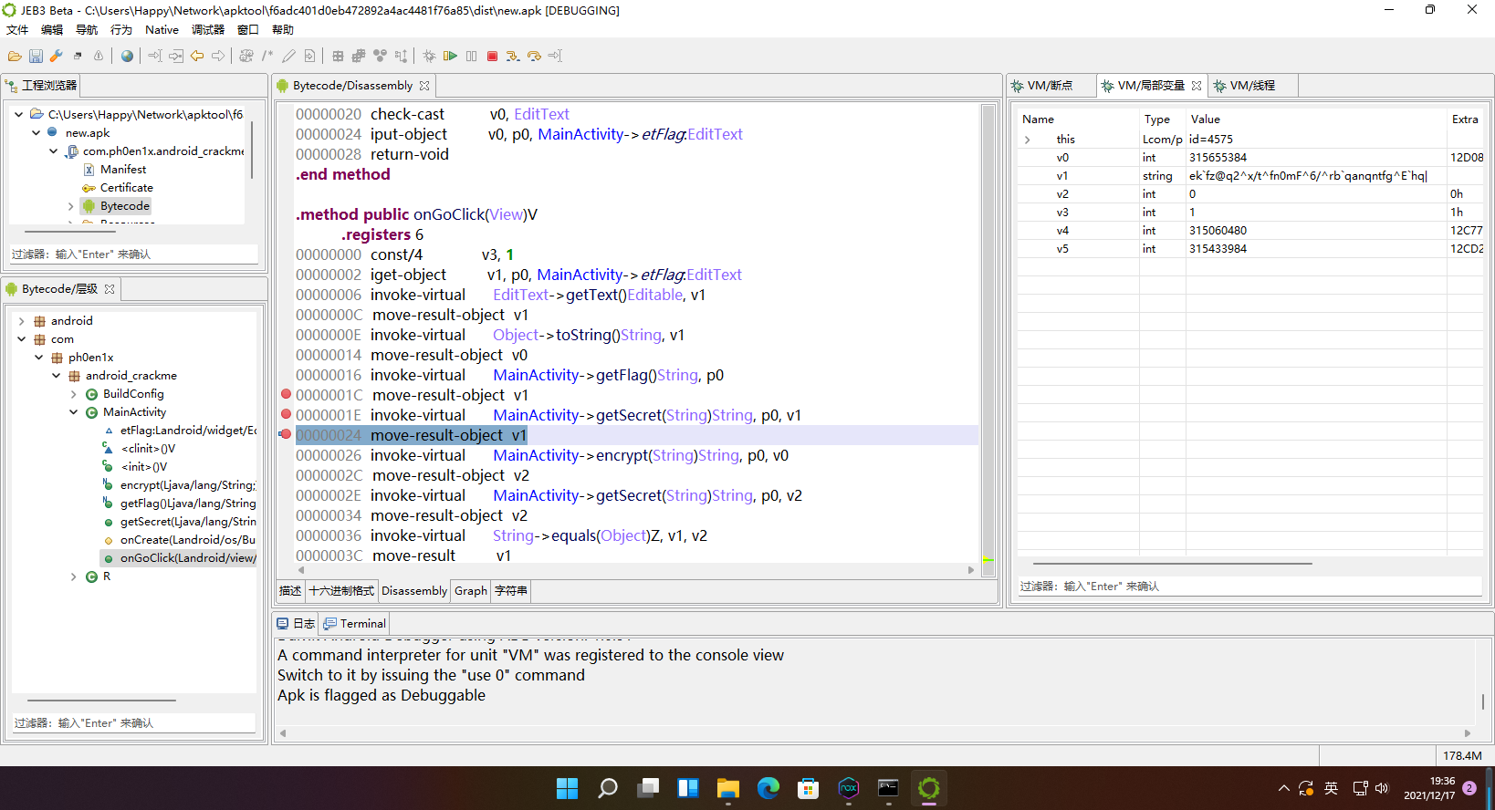Close the Bytecode/Disassembly tab
Viewport: 1495px width, 810px height.
pyautogui.click(x=424, y=86)
